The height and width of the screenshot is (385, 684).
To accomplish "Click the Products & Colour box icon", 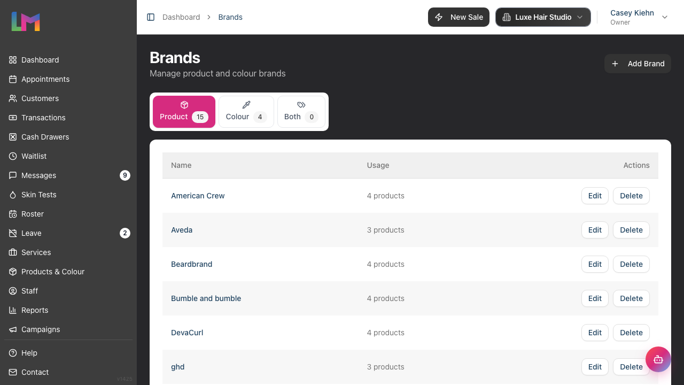I will 13,272.
